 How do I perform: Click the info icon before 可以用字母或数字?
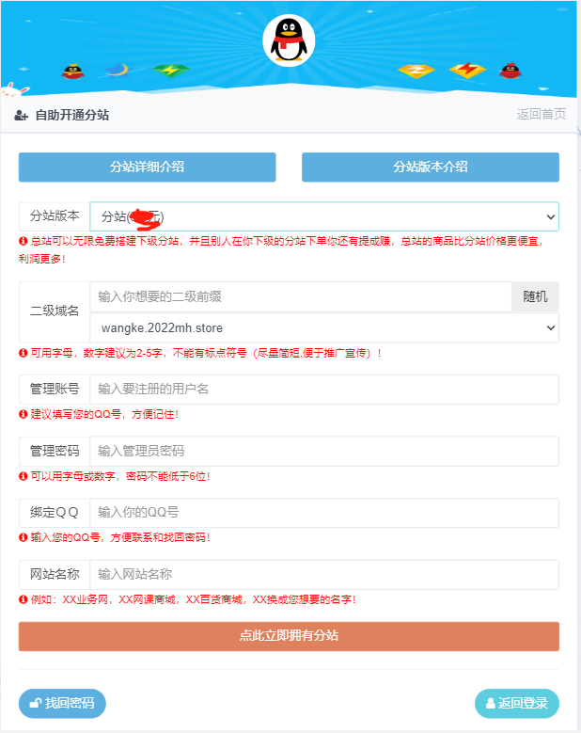(23, 476)
